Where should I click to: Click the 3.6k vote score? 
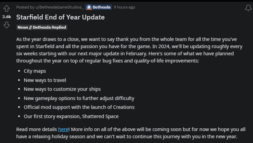click(x=7, y=17)
